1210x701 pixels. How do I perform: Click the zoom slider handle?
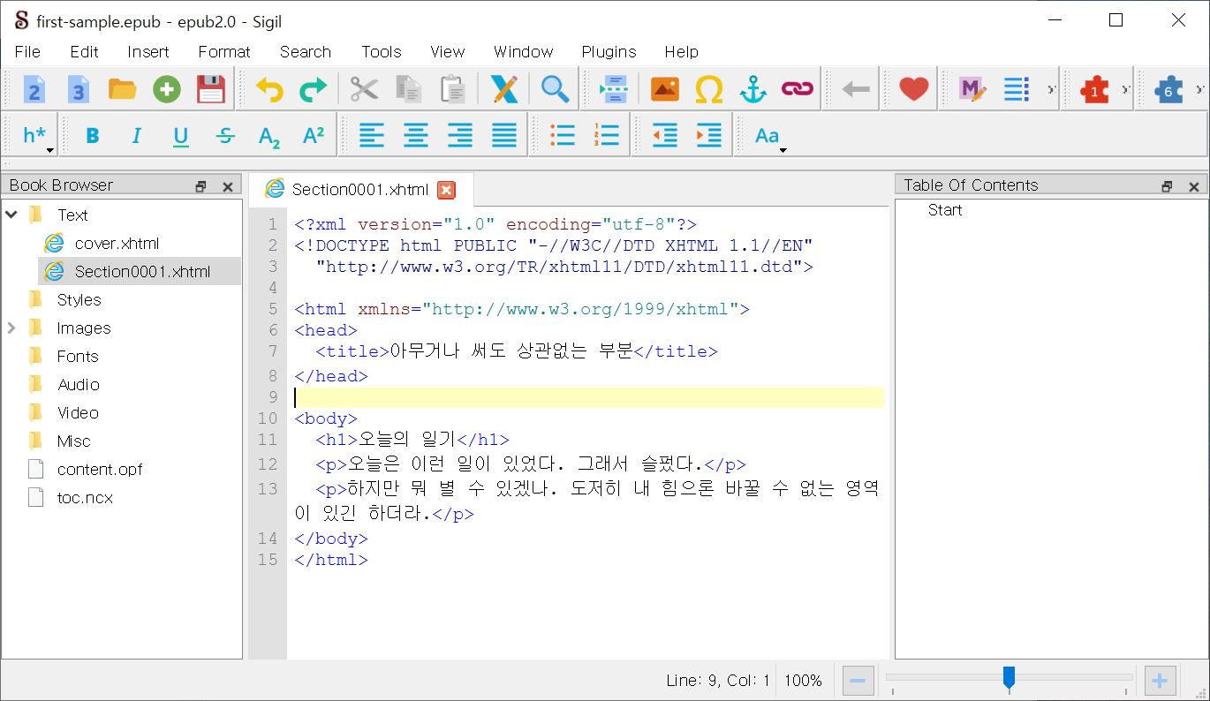pos(1009,678)
